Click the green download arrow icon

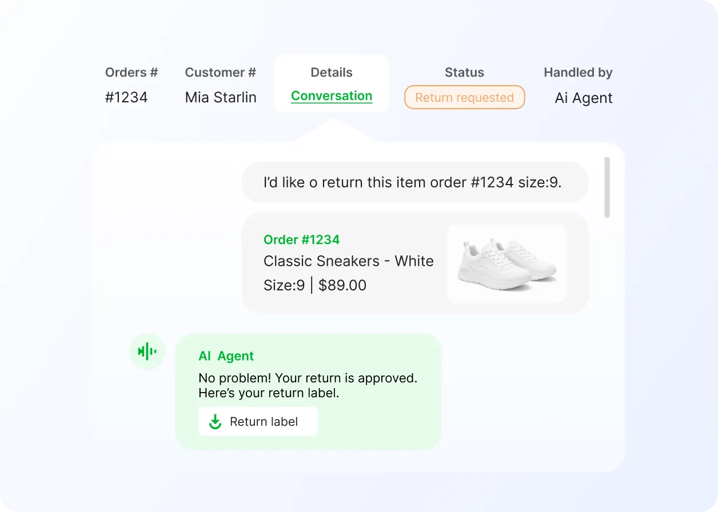click(215, 422)
